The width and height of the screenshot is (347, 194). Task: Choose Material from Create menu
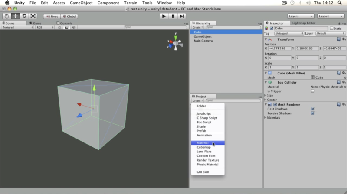click(x=208, y=143)
